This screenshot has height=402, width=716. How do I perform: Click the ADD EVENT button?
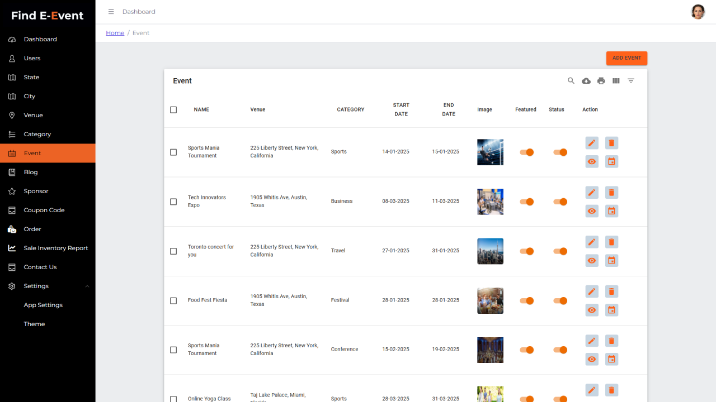(x=626, y=58)
